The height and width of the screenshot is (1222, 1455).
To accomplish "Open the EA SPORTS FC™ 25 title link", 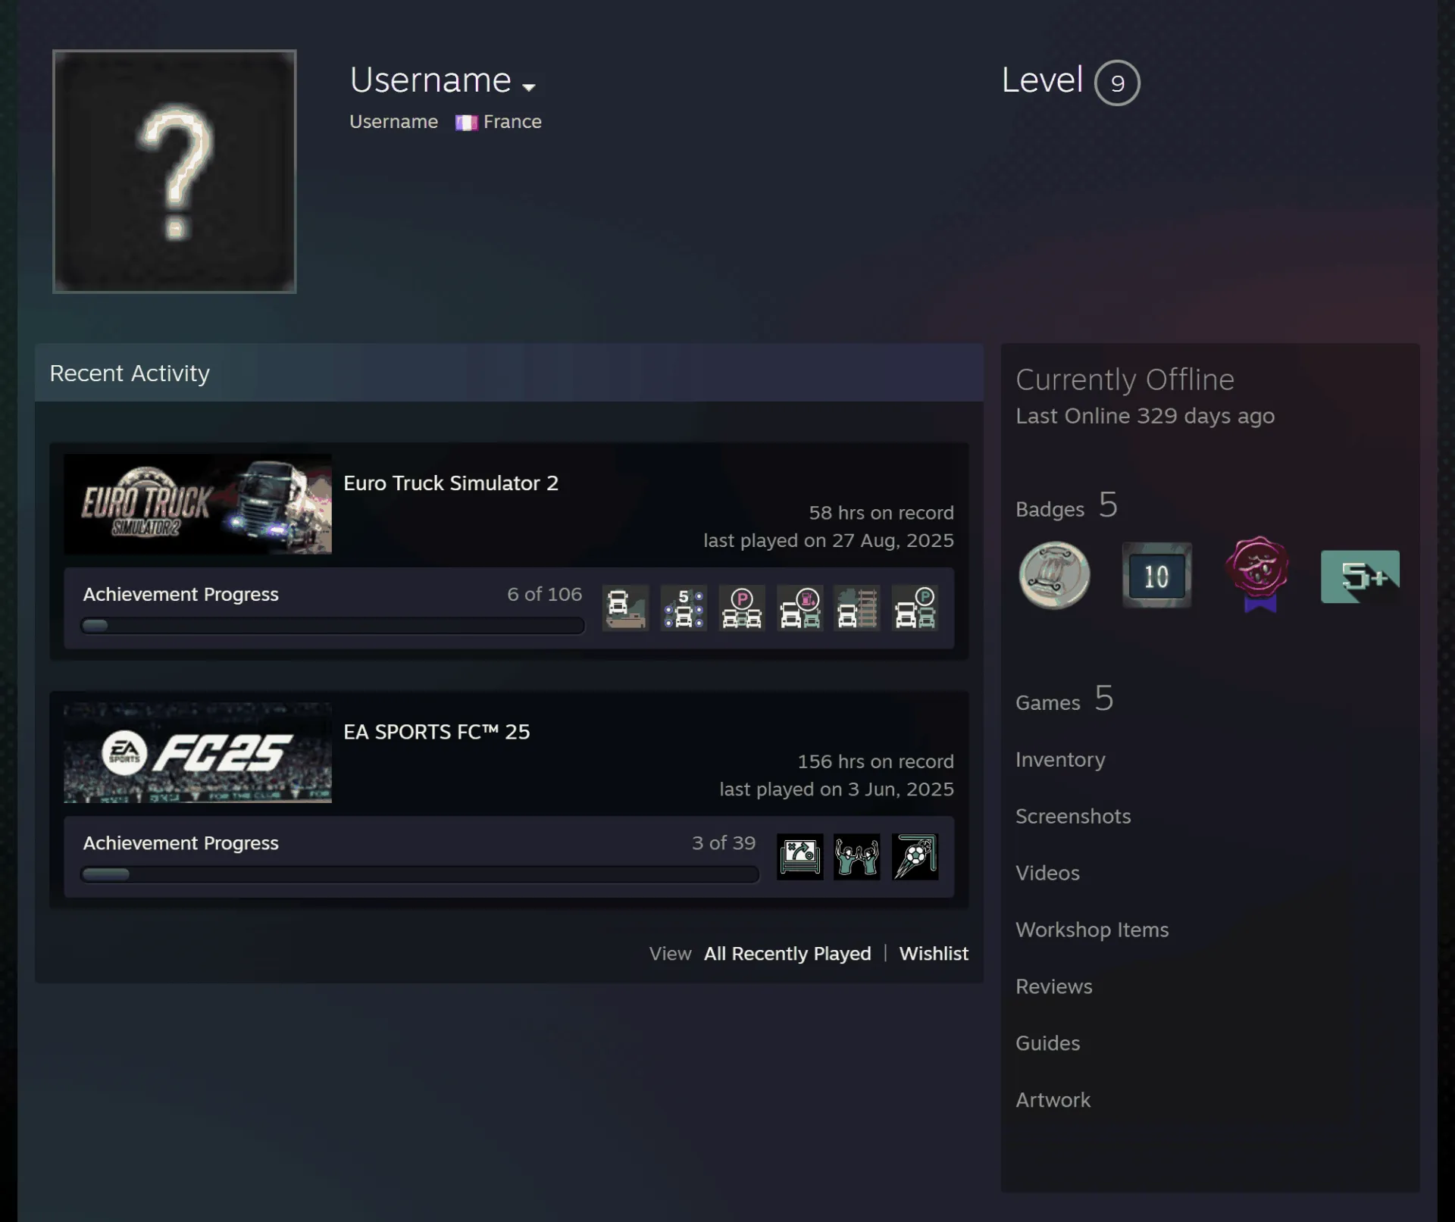I will [x=436, y=732].
